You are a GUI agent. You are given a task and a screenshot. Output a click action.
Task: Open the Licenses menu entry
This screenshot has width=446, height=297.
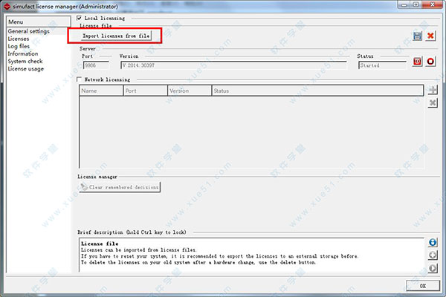click(19, 39)
